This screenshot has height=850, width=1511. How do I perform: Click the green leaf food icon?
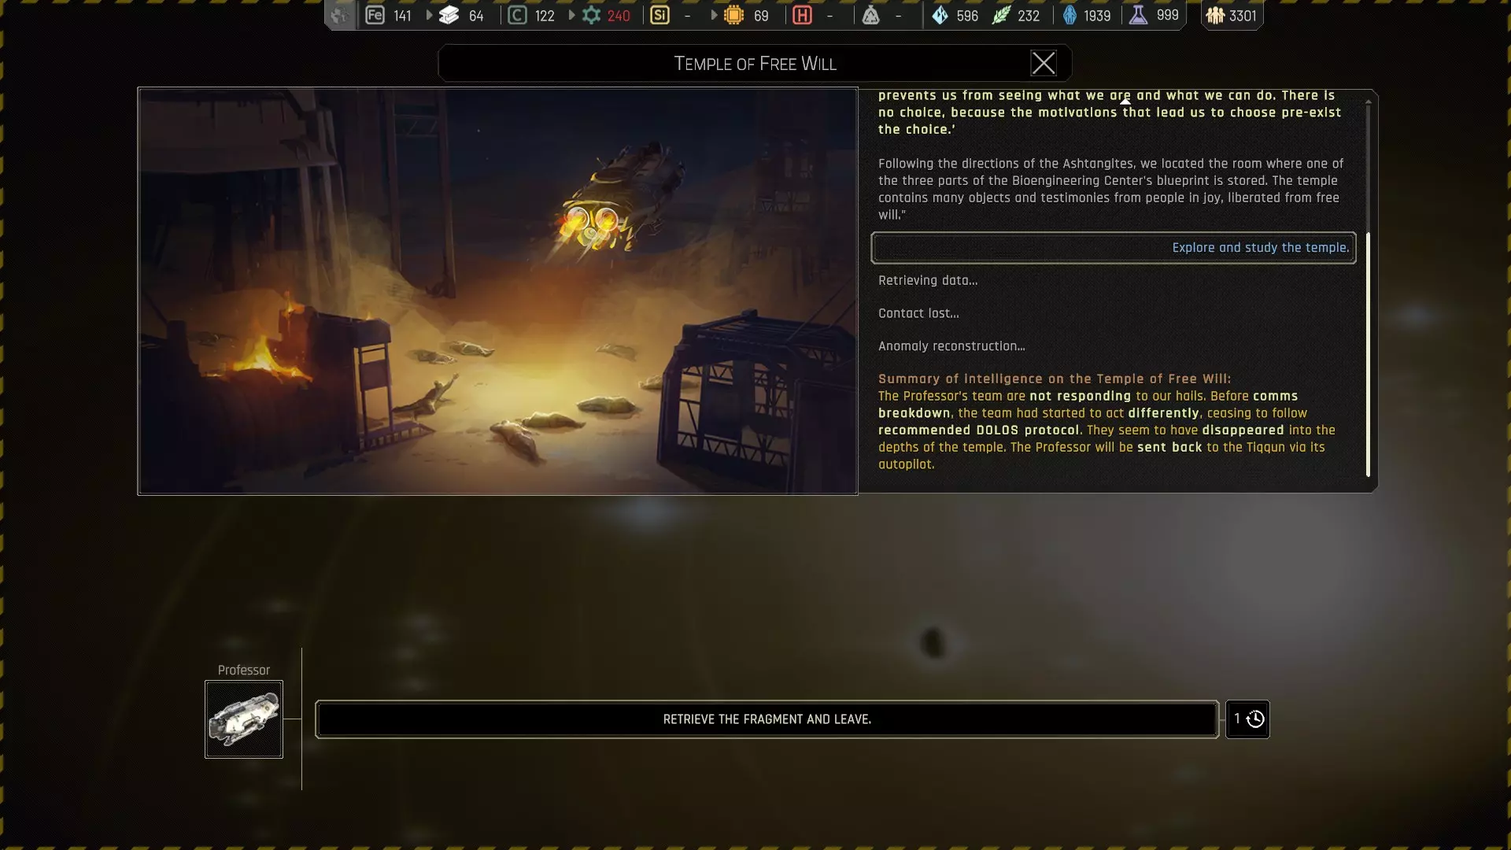pos(1001,15)
